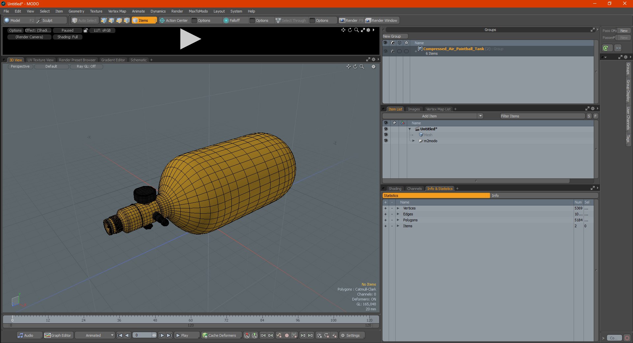Click the Graph Editor icon button
The width and height of the screenshot is (633, 343).
pos(47,335)
